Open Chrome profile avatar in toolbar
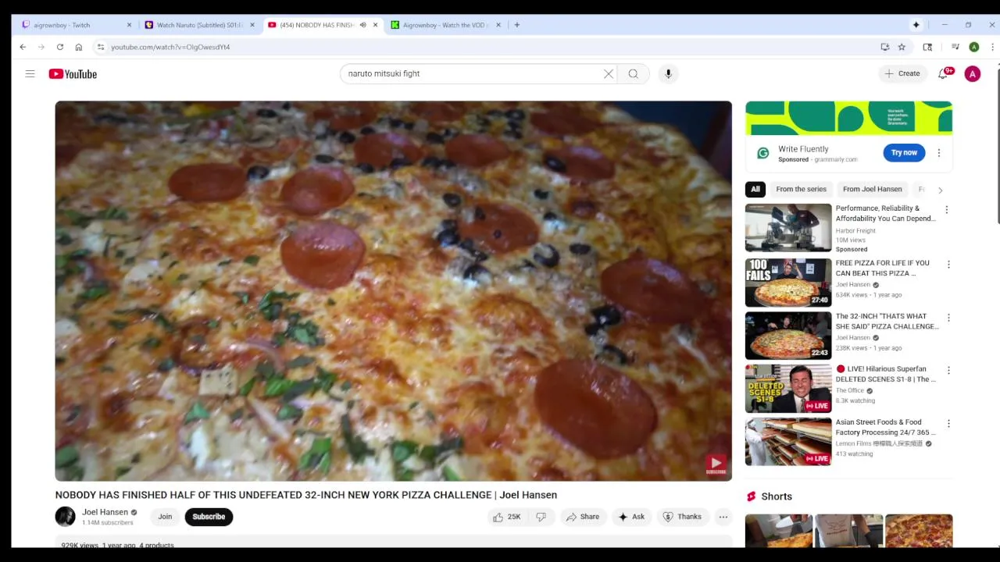This screenshot has width=1000, height=562. pos(974,47)
